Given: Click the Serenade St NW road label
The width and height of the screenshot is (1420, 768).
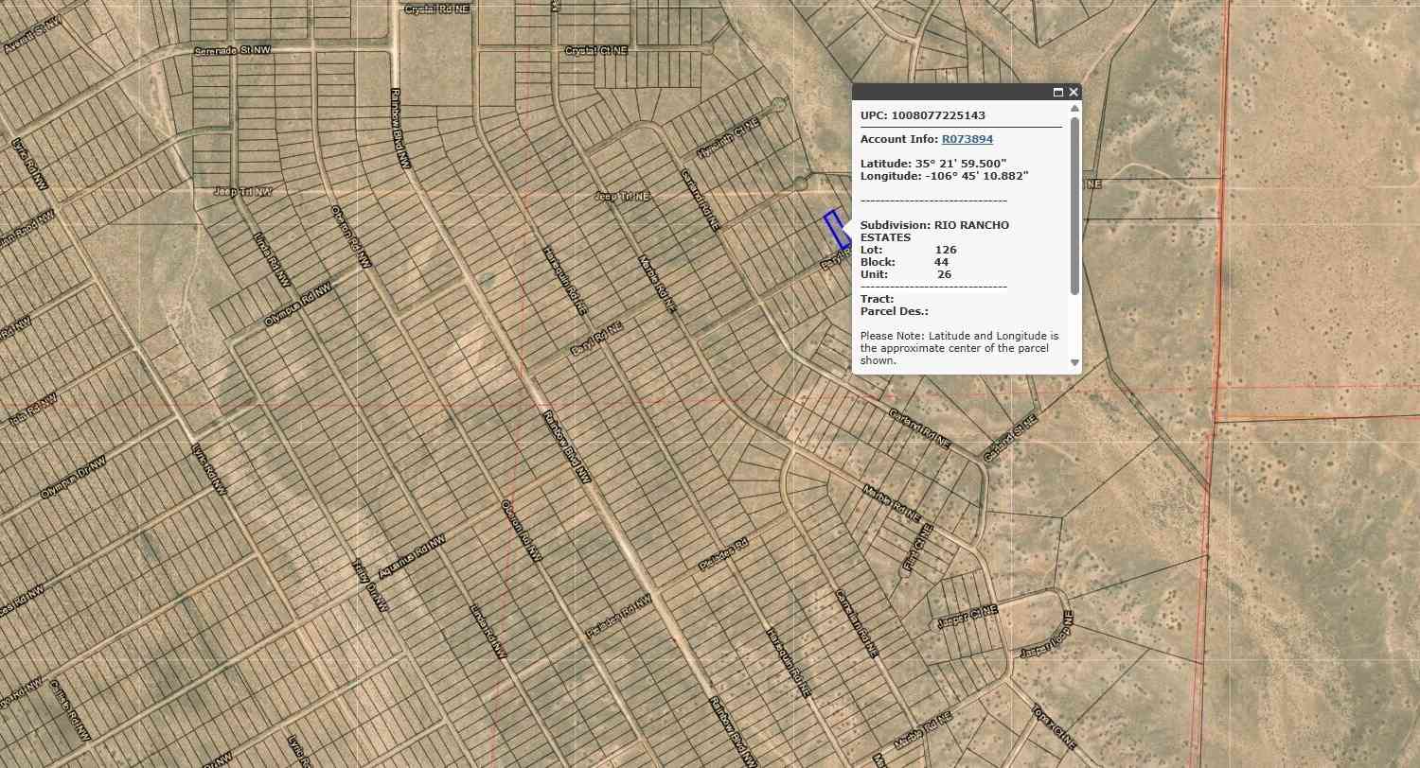Looking at the screenshot, I should point(233,49).
